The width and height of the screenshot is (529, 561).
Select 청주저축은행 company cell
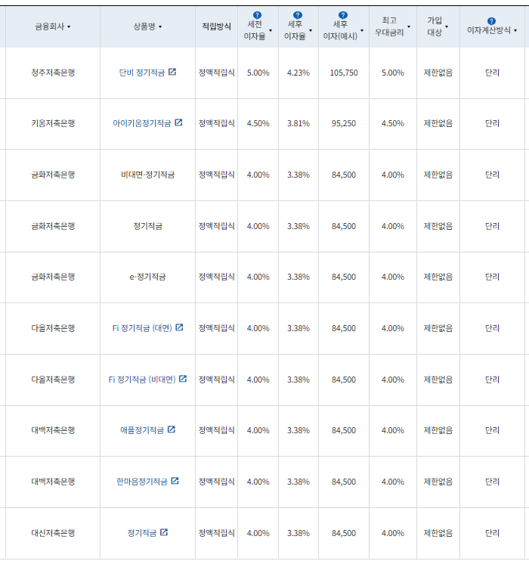tap(53, 73)
